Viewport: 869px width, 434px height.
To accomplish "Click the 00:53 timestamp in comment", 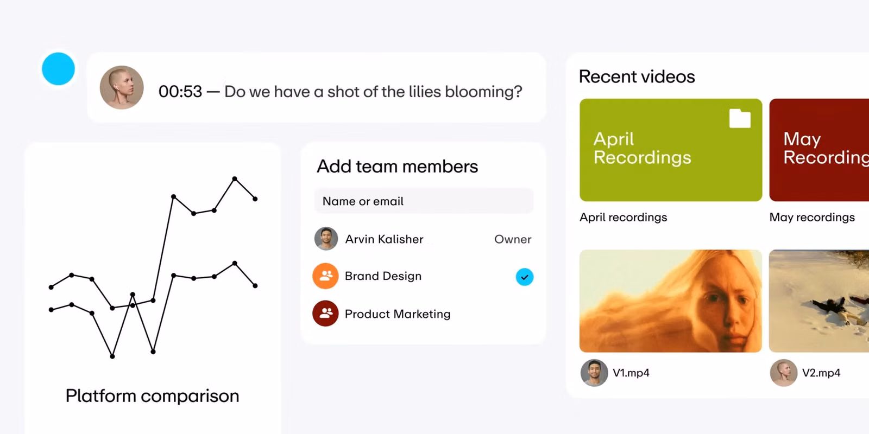I will tap(180, 92).
